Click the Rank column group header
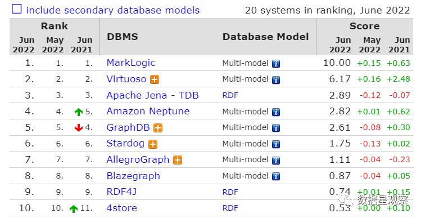The width and height of the screenshot is (421, 218). point(54,26)
